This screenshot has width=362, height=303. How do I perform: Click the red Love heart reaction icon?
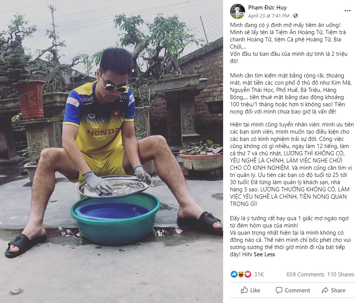click(x=248, y=274)
